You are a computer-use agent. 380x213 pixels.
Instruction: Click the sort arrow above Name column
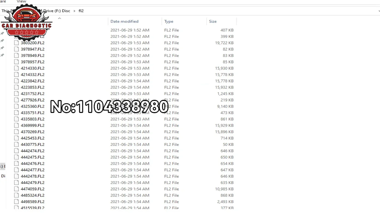pyautogui.click(x=60, y=18)
